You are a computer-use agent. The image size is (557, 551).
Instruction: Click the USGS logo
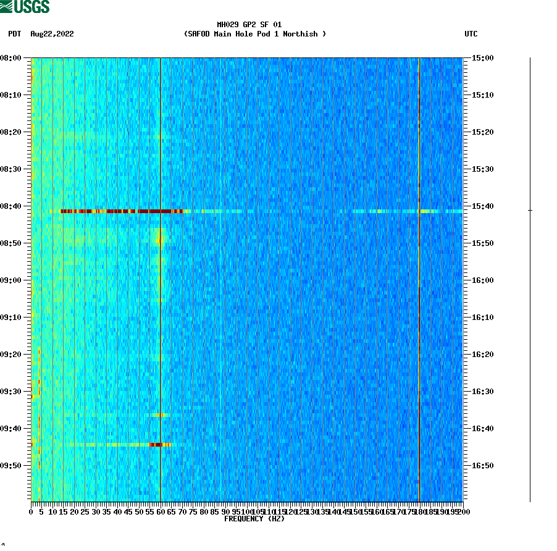click(x=25, y=7)
